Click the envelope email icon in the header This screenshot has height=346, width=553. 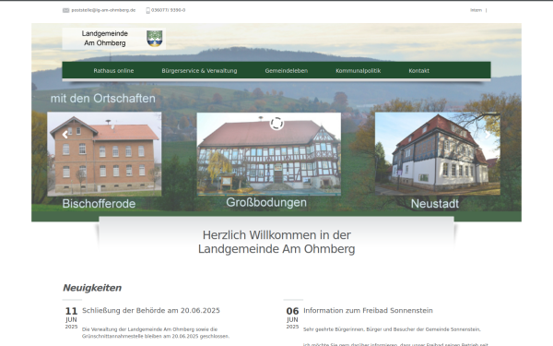click(x=66, y=10)
